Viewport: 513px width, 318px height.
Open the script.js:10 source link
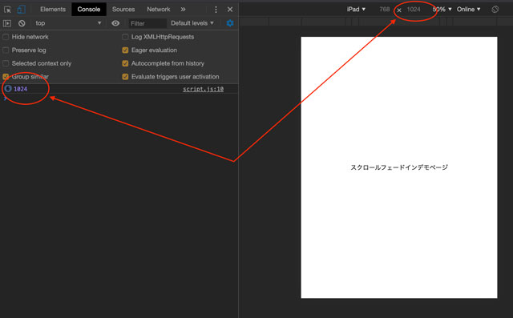click(x=203, y=89)
